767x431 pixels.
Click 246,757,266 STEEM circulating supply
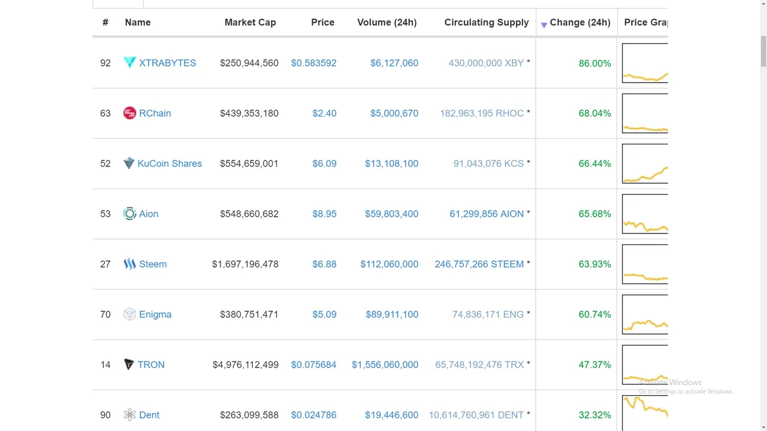click(479, 264)
